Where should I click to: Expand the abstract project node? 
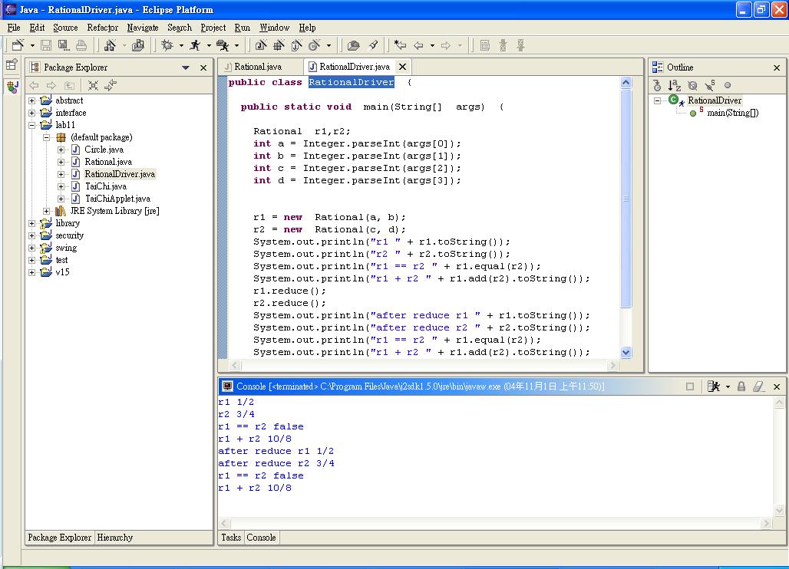(x=31, y=100)
